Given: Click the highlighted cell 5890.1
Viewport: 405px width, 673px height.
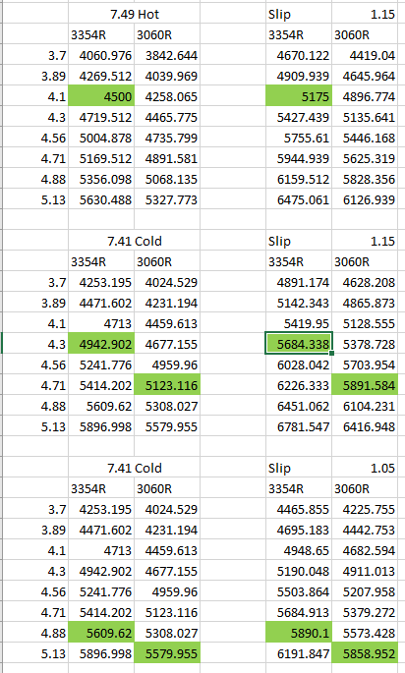Looking at the screenshot, I should 299,633.
